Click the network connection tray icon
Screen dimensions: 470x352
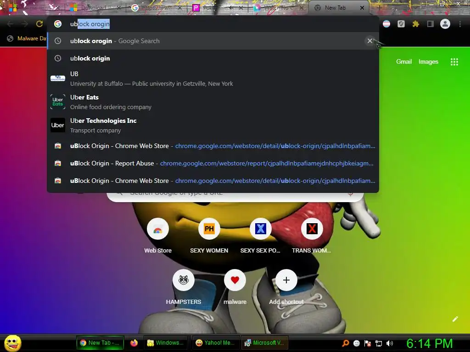[x=379, y=343]
